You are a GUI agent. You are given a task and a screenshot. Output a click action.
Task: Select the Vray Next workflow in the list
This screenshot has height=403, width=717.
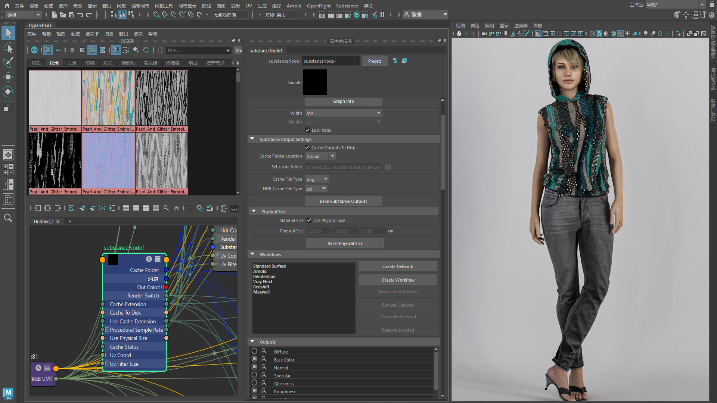(263, 282)
